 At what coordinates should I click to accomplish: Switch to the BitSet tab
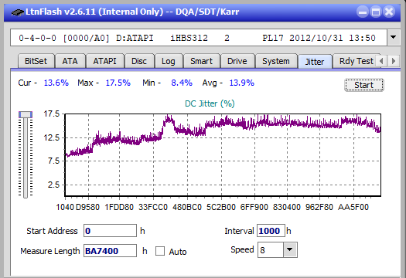[36, 61]
